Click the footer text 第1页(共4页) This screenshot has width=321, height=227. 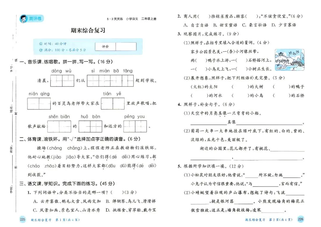(68, 220)
